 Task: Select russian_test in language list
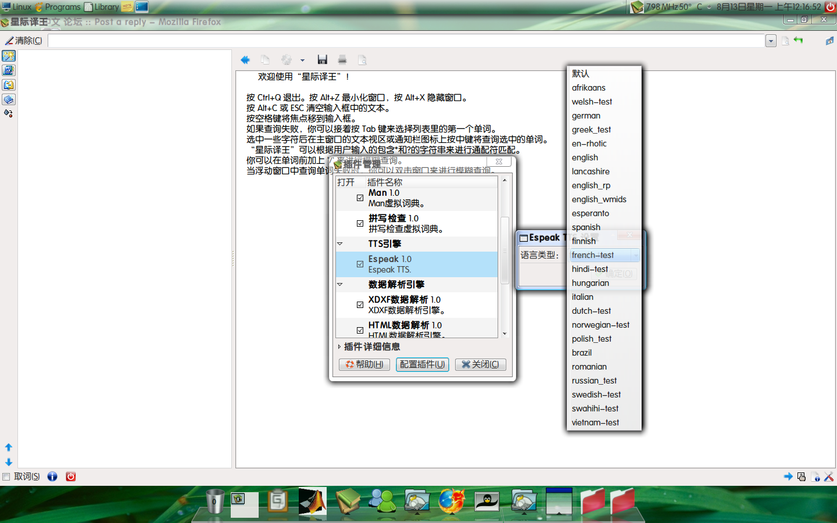604,381
